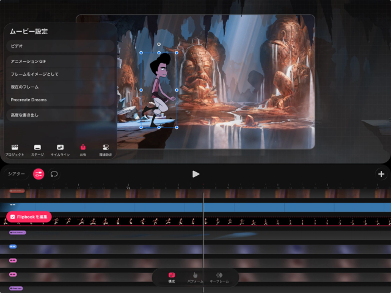
Task: Click the right-middle transform handle of the character
Action: (x=177, y=90)
